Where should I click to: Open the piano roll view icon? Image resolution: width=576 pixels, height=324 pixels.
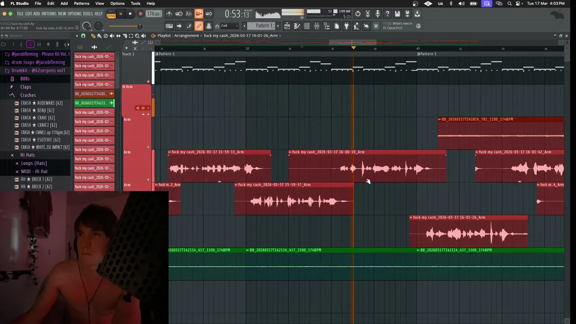coord(297,26)
